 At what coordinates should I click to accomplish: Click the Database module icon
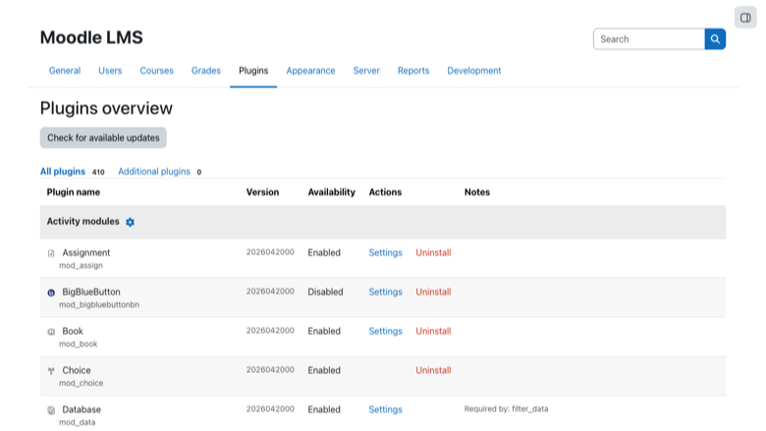click(x=51, y=410)
